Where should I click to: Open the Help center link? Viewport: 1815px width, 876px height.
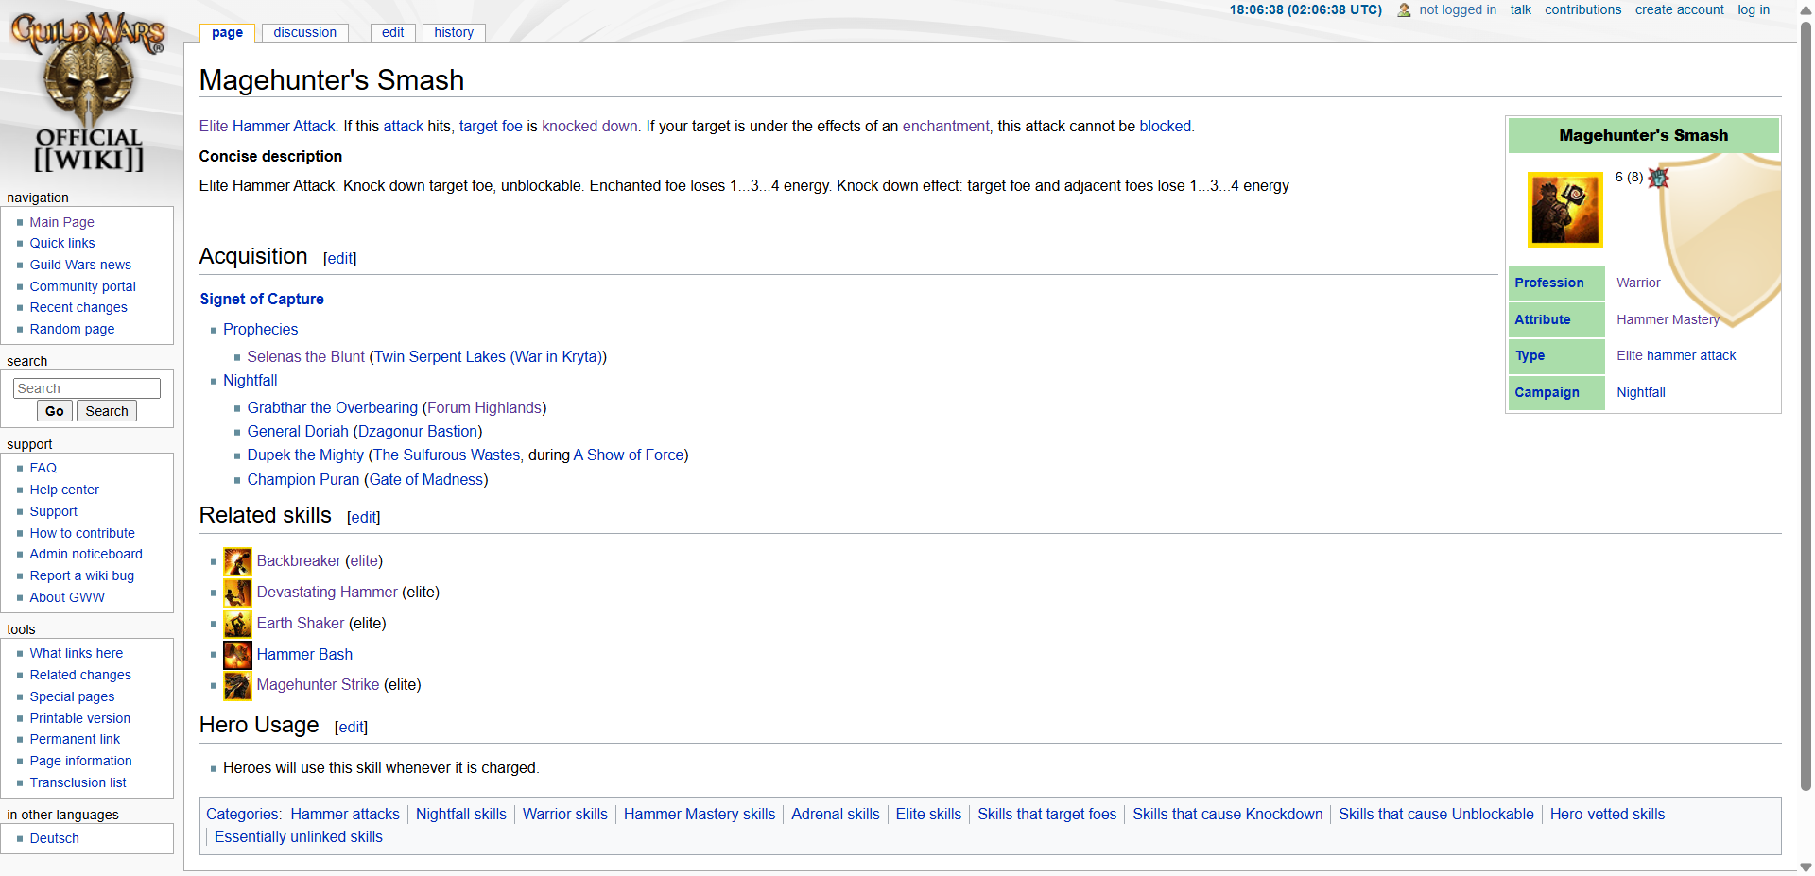click(64, 490)
